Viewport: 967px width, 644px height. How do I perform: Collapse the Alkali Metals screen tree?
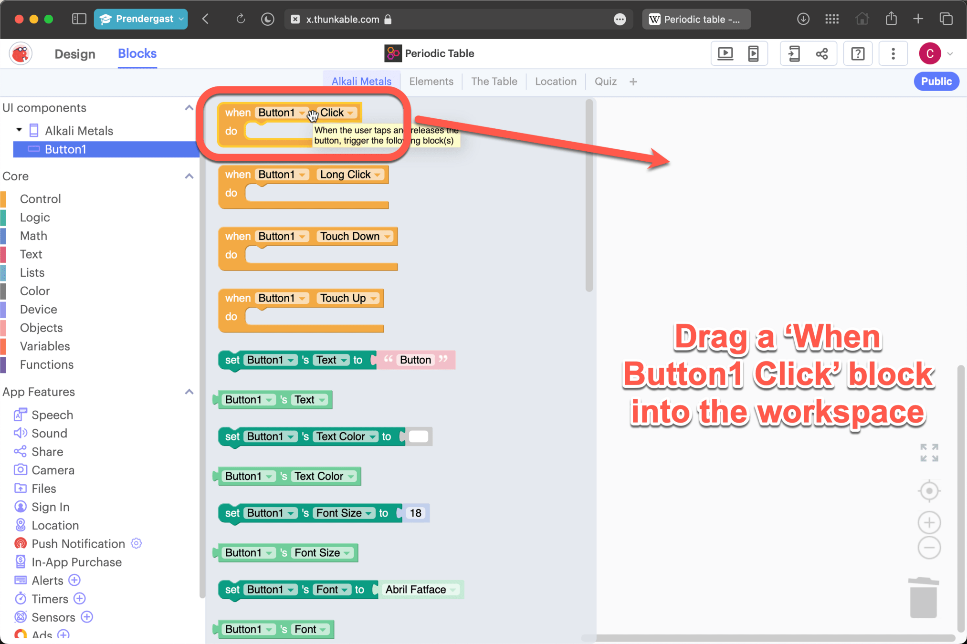[19, 130]
